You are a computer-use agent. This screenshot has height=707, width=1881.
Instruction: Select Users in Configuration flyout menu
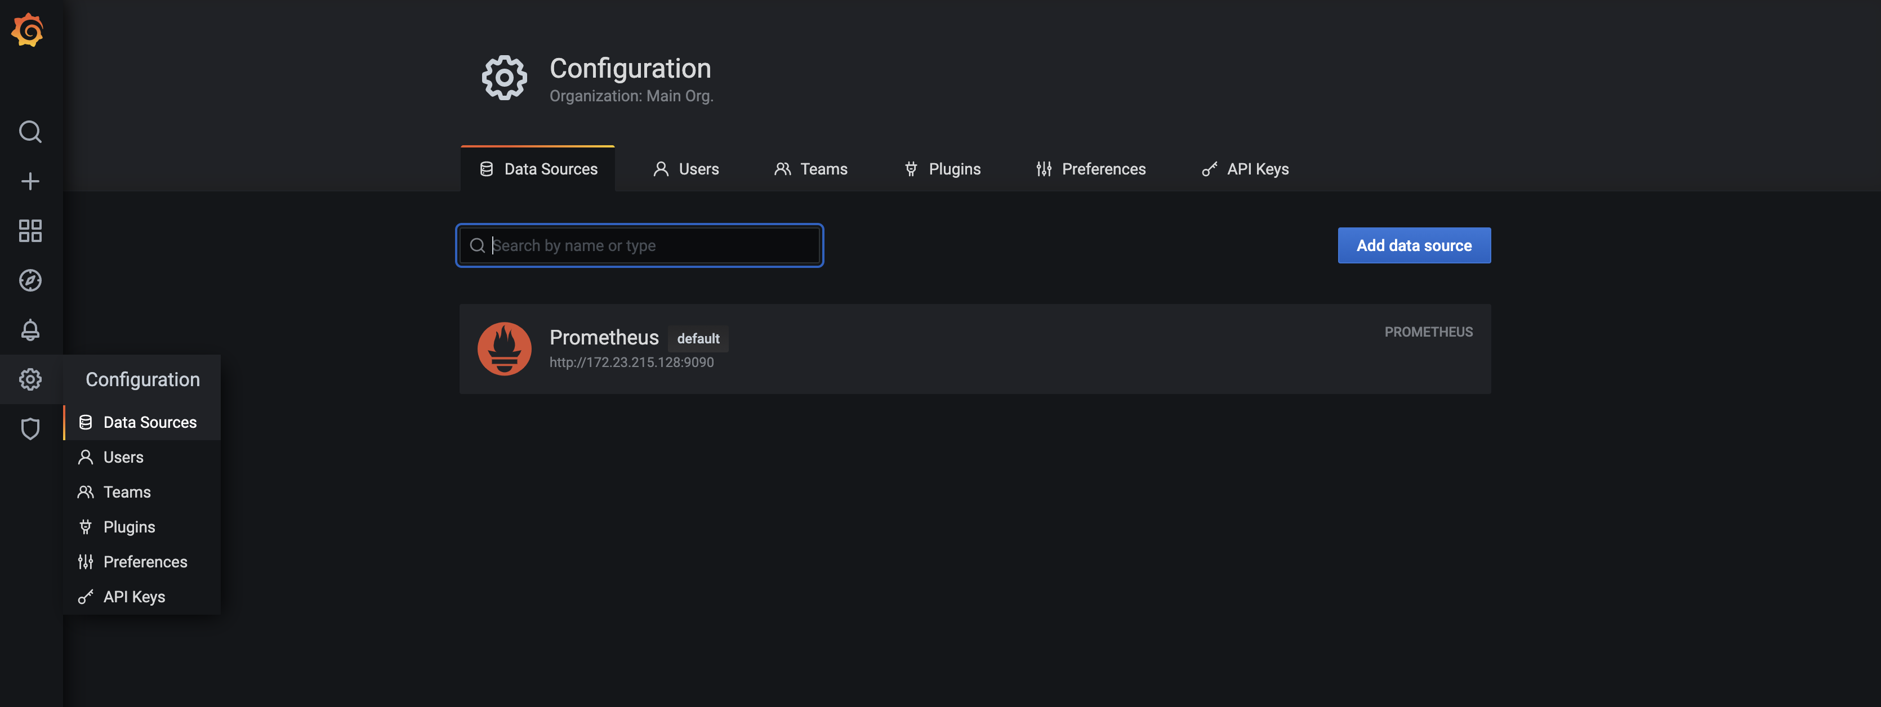click(142, 458)
